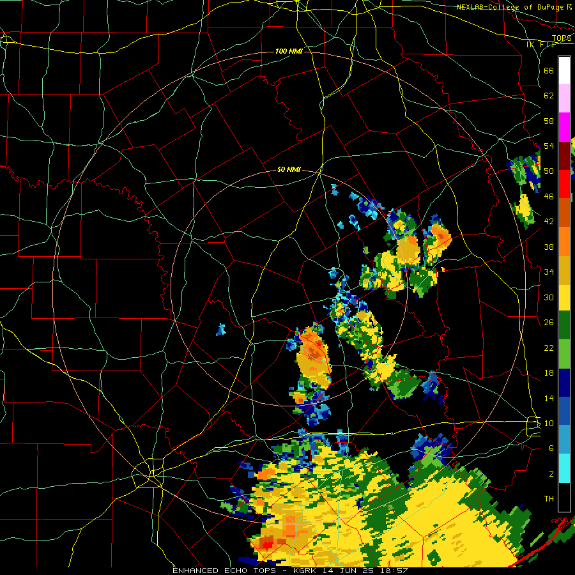Click the 18 legend value
Image resolution: width=575 pixels, height=575 pixels.
[x=549, y=373]
